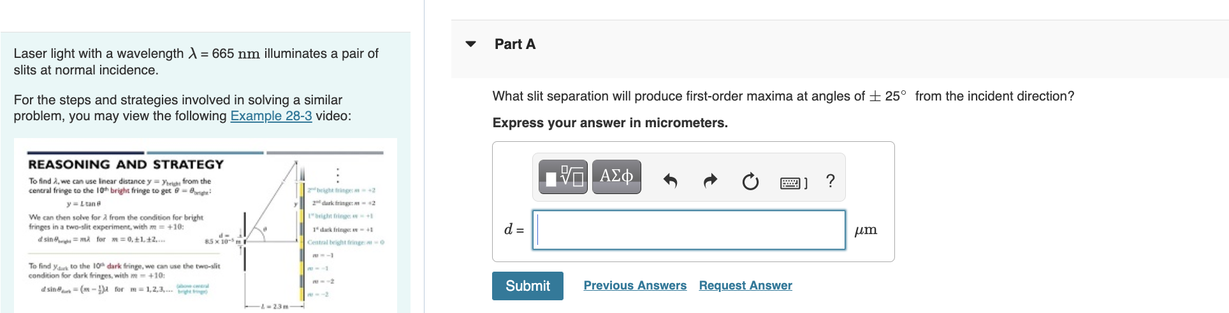This screenshot has height=313, width=1229.
Task: Click the Part A header label
Action: tap(515, 44)
